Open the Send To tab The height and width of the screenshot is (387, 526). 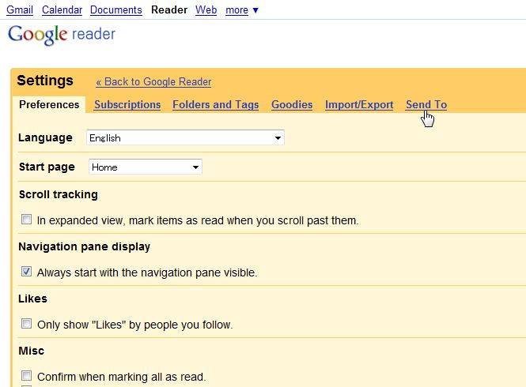click(426, 104)
